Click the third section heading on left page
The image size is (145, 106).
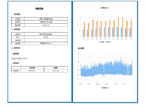[x=16, y=48]
